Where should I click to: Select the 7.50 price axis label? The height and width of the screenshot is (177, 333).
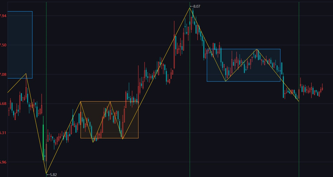(3, 45)
